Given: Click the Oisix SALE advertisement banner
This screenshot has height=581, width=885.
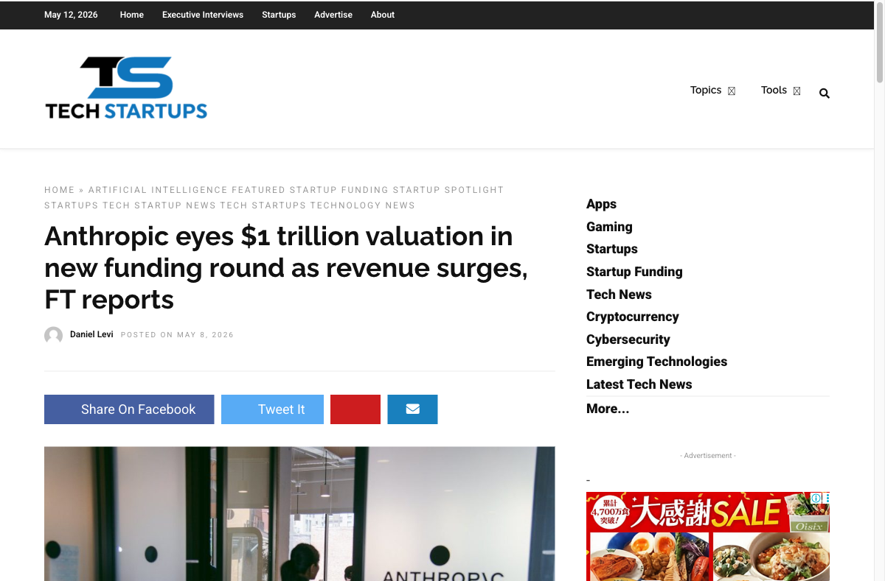Looking at the screenshot, I should 708,536.
